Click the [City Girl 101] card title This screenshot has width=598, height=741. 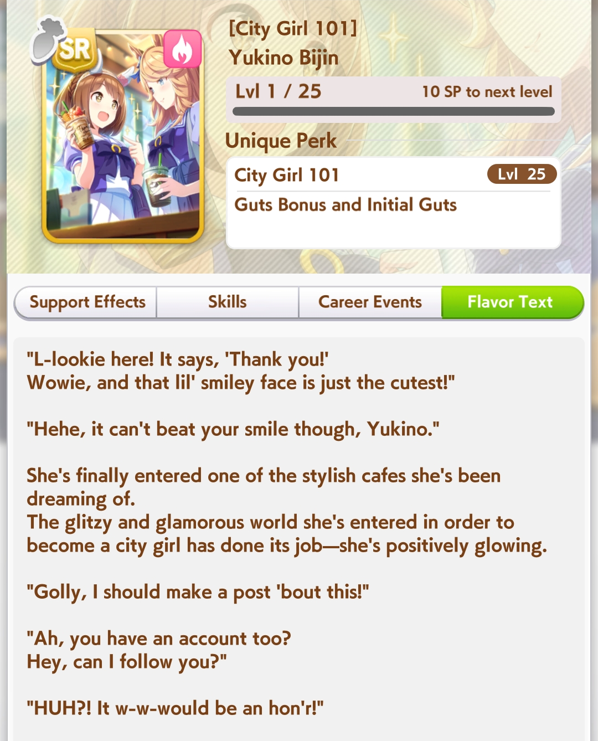[293, 28]
